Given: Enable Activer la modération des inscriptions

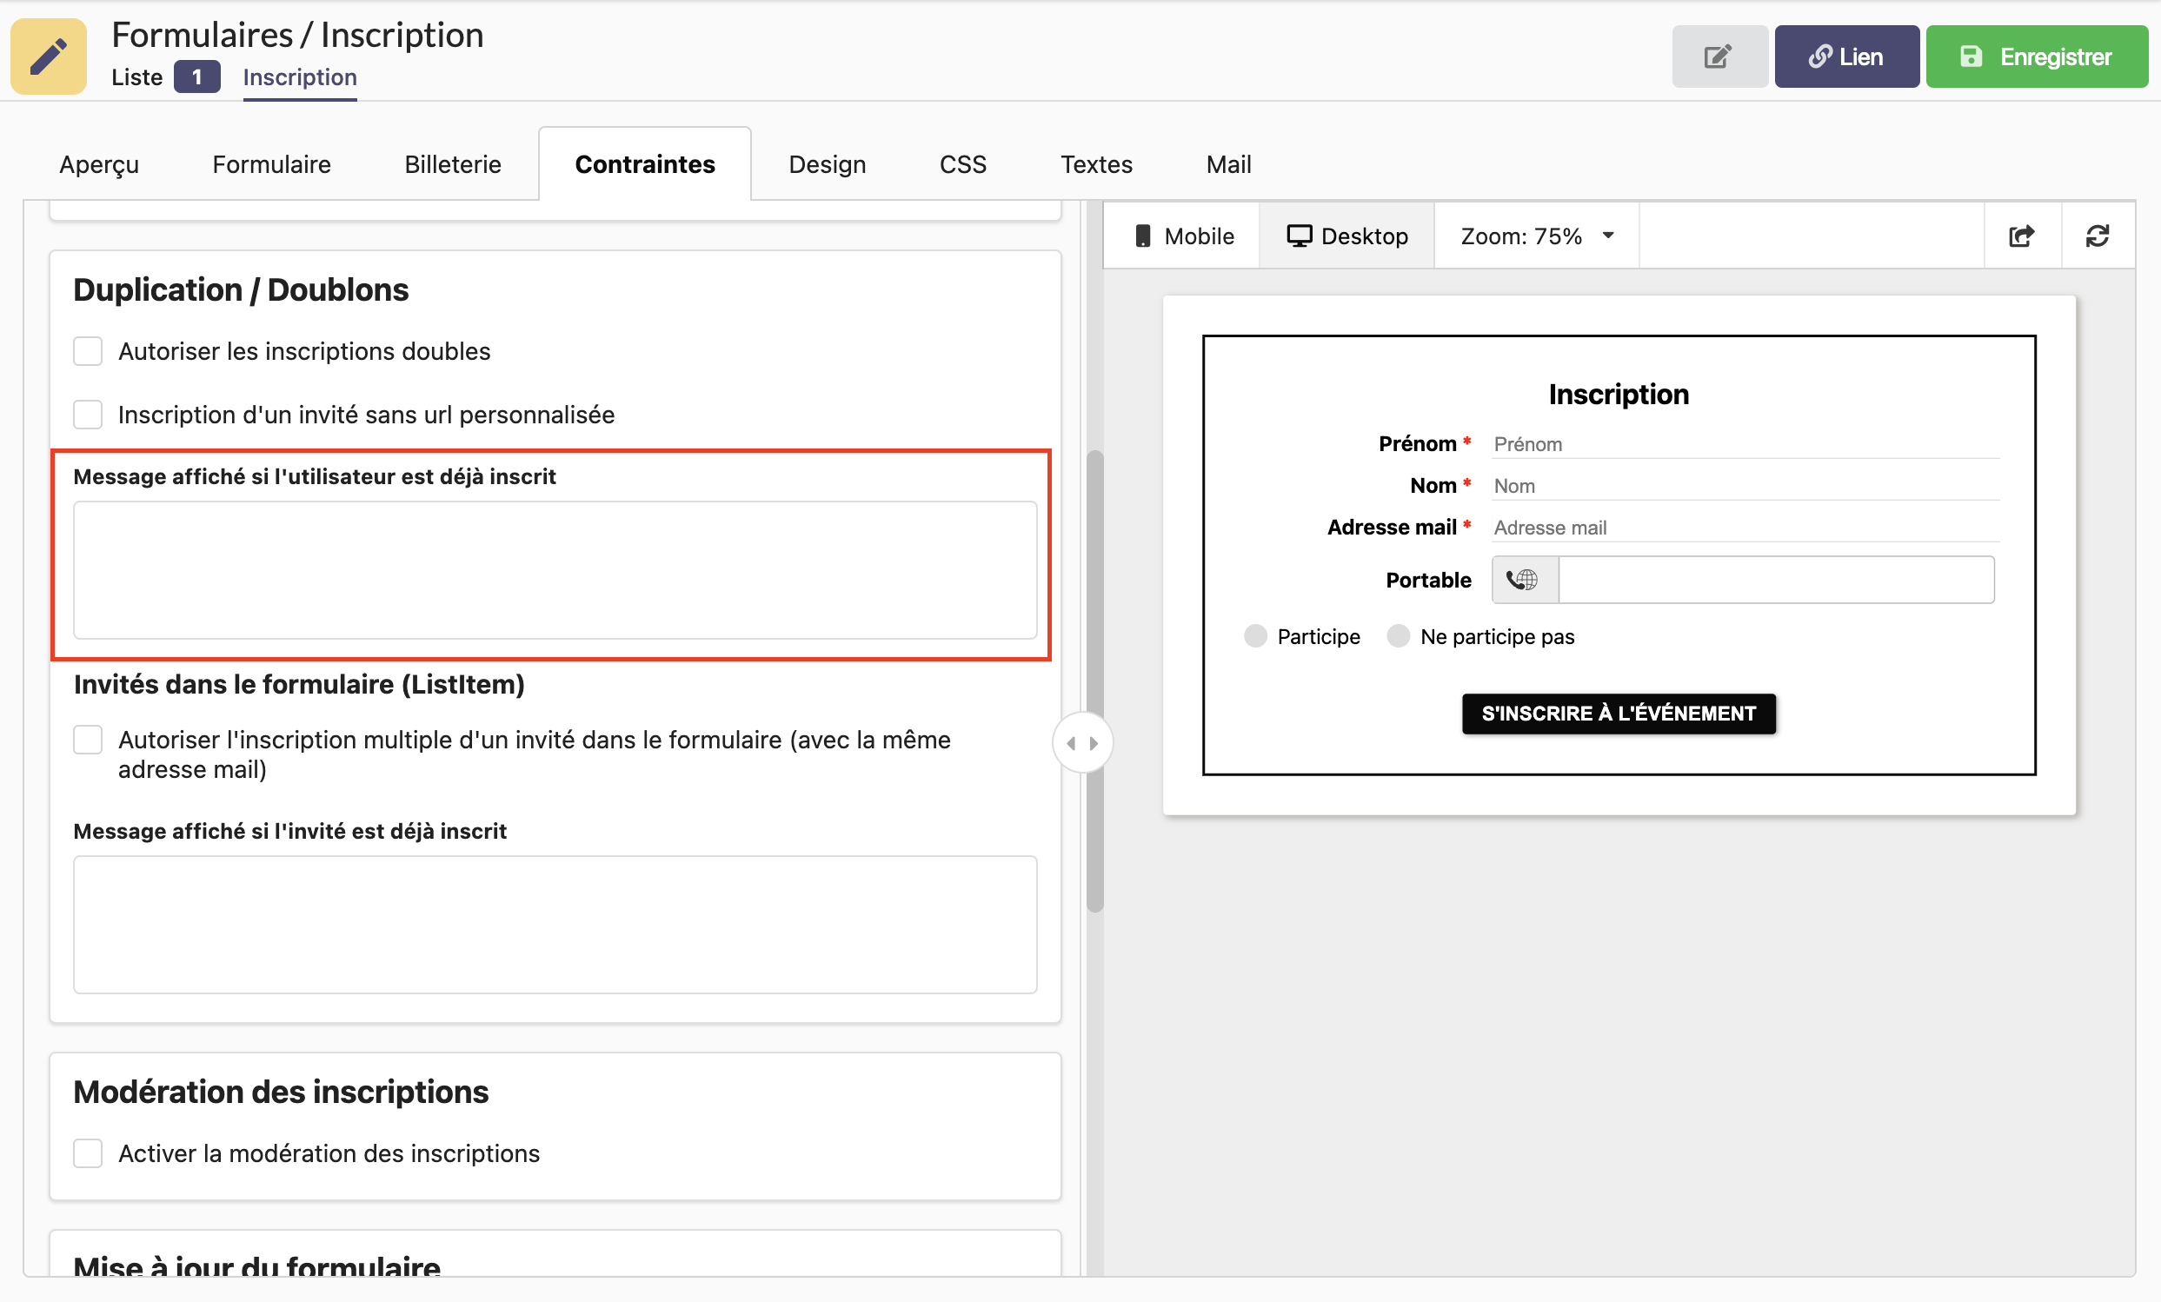Looking at the screenshot, I should click(x=88, y=1153).
